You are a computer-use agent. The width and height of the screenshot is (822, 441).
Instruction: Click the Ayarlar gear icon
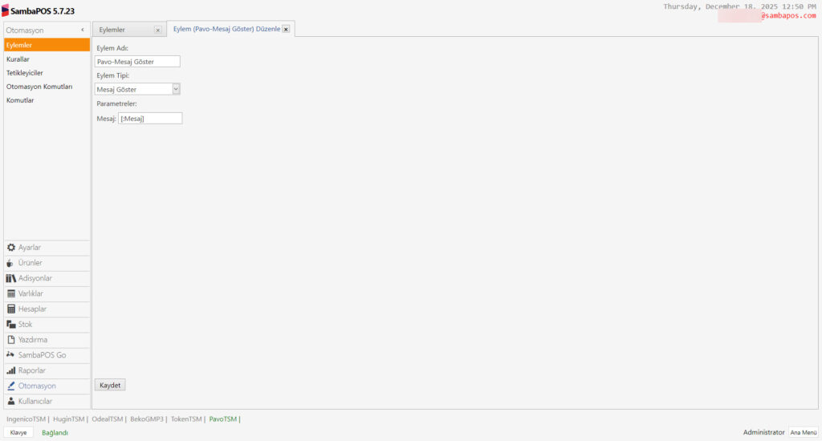point(11,248)
